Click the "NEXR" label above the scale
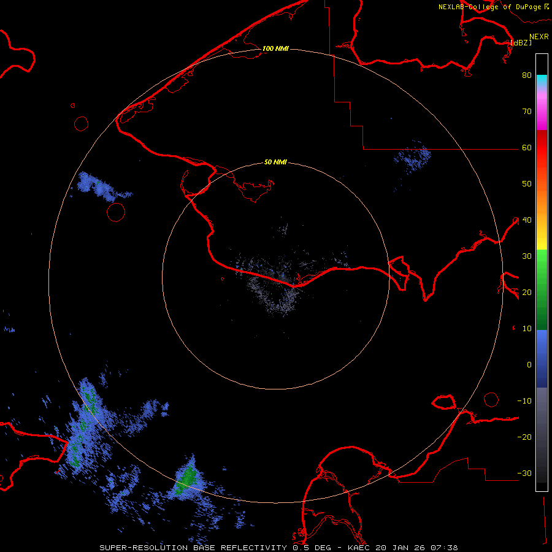Image resolution: width=552 pixels, height=552 pixels. pos(539,36)
